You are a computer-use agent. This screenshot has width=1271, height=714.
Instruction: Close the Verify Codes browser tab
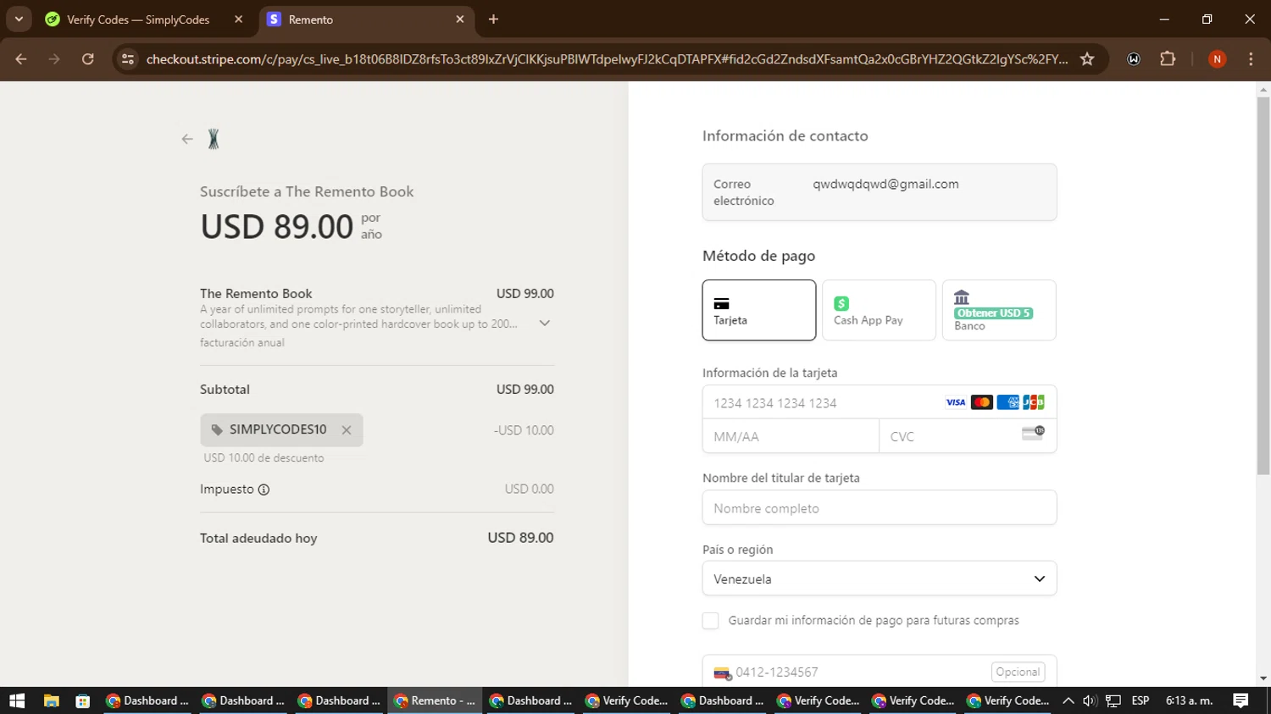238,19
